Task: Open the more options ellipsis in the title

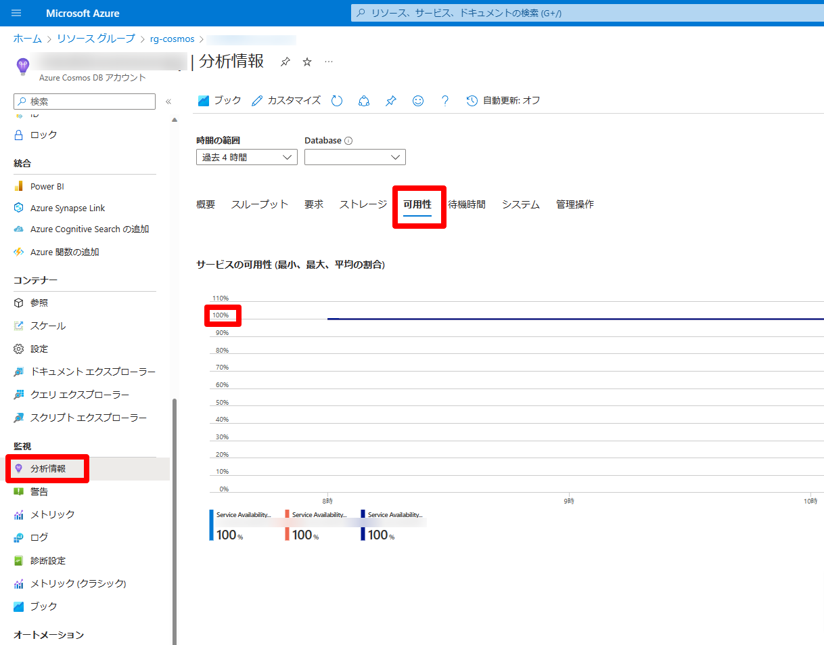Action: point(329,62)
